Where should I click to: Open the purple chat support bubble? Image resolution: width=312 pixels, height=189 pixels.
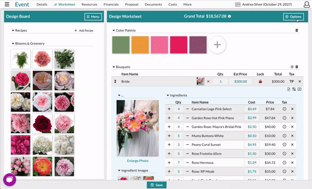pos(9,180)
